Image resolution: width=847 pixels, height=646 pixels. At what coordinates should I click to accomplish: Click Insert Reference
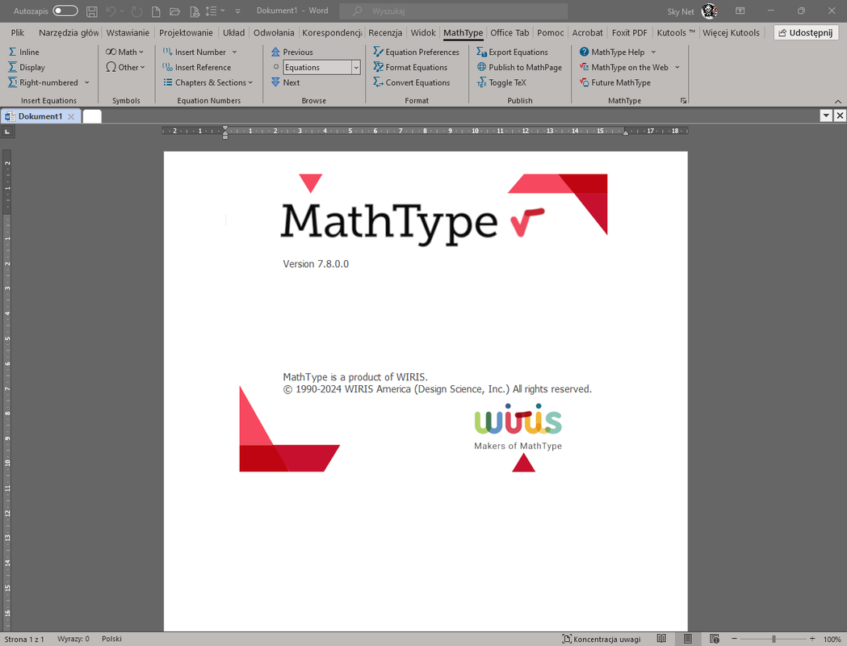click(x=197, y=68)
